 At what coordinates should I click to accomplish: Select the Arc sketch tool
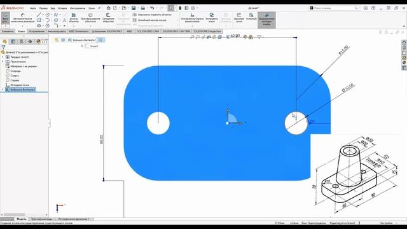tap(48, 20)
